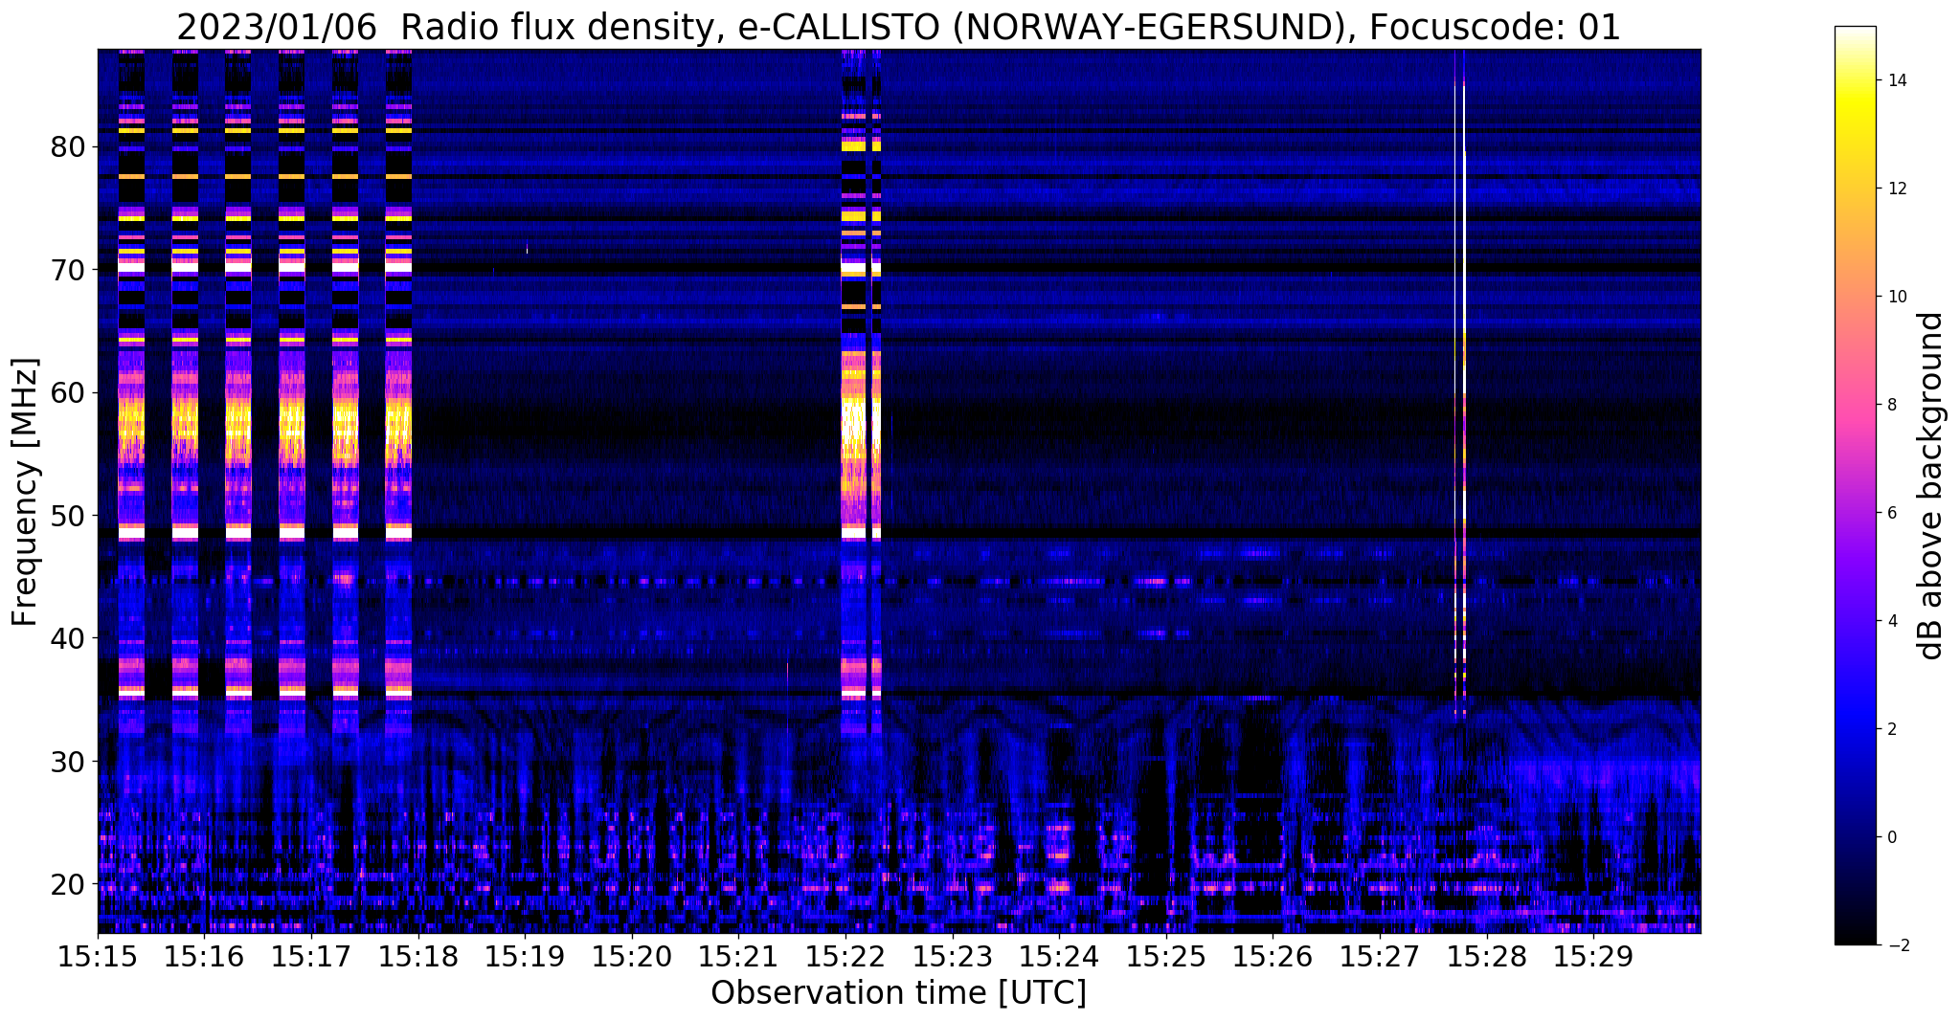Click the 50 MHz frequency tick label
This screenshot has width=1960, height=1021.
[x=69, y=516]
